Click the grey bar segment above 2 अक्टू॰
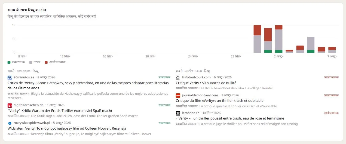Viewport: 346px width, 144px height. 278,40
